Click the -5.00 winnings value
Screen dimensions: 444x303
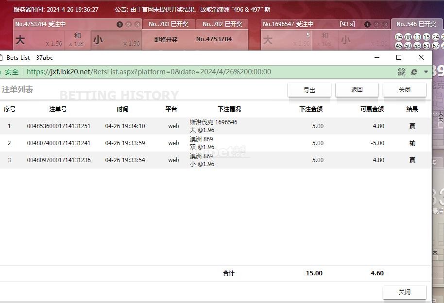[377, 143]
